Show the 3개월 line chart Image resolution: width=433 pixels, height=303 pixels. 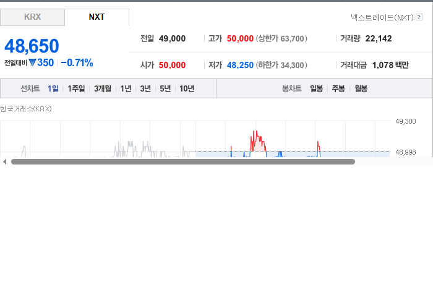(x=103, y=88)
